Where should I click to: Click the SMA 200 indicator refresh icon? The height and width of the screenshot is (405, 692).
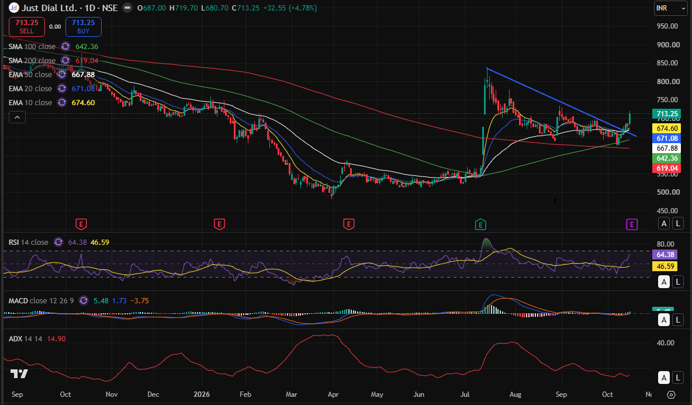point(65,60)
